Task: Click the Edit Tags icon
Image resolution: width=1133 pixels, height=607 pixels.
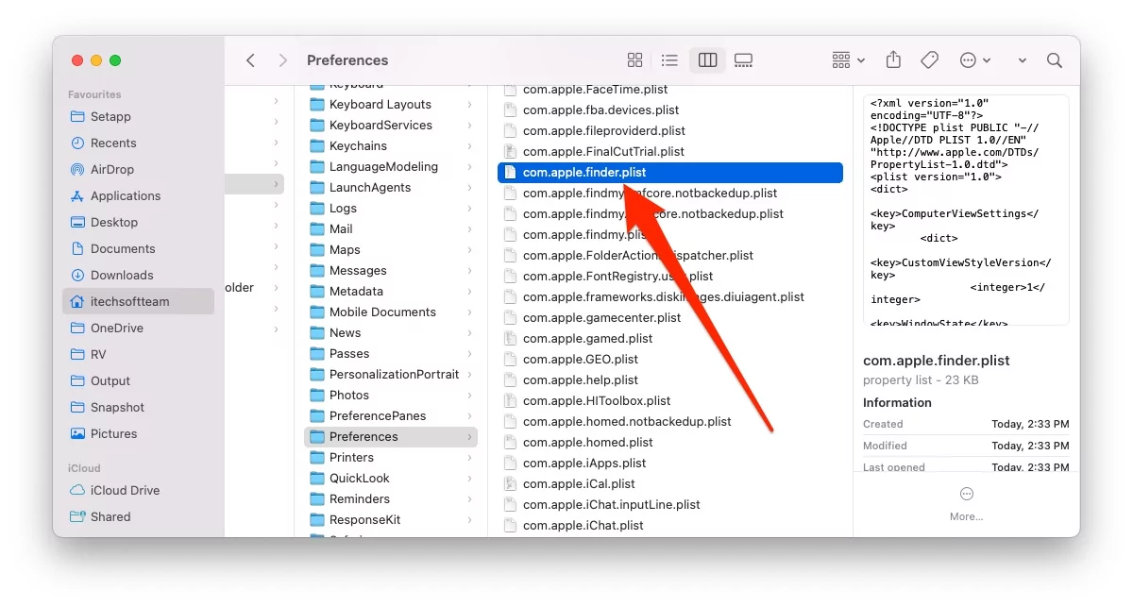Action: point(929,60)
